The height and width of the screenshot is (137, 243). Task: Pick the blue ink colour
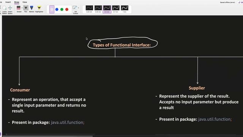[x=57, y=10]
